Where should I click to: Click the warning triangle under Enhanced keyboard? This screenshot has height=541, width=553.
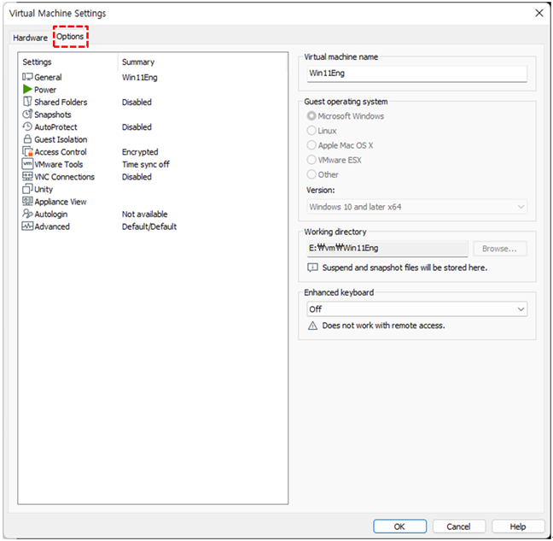(312, 326)
